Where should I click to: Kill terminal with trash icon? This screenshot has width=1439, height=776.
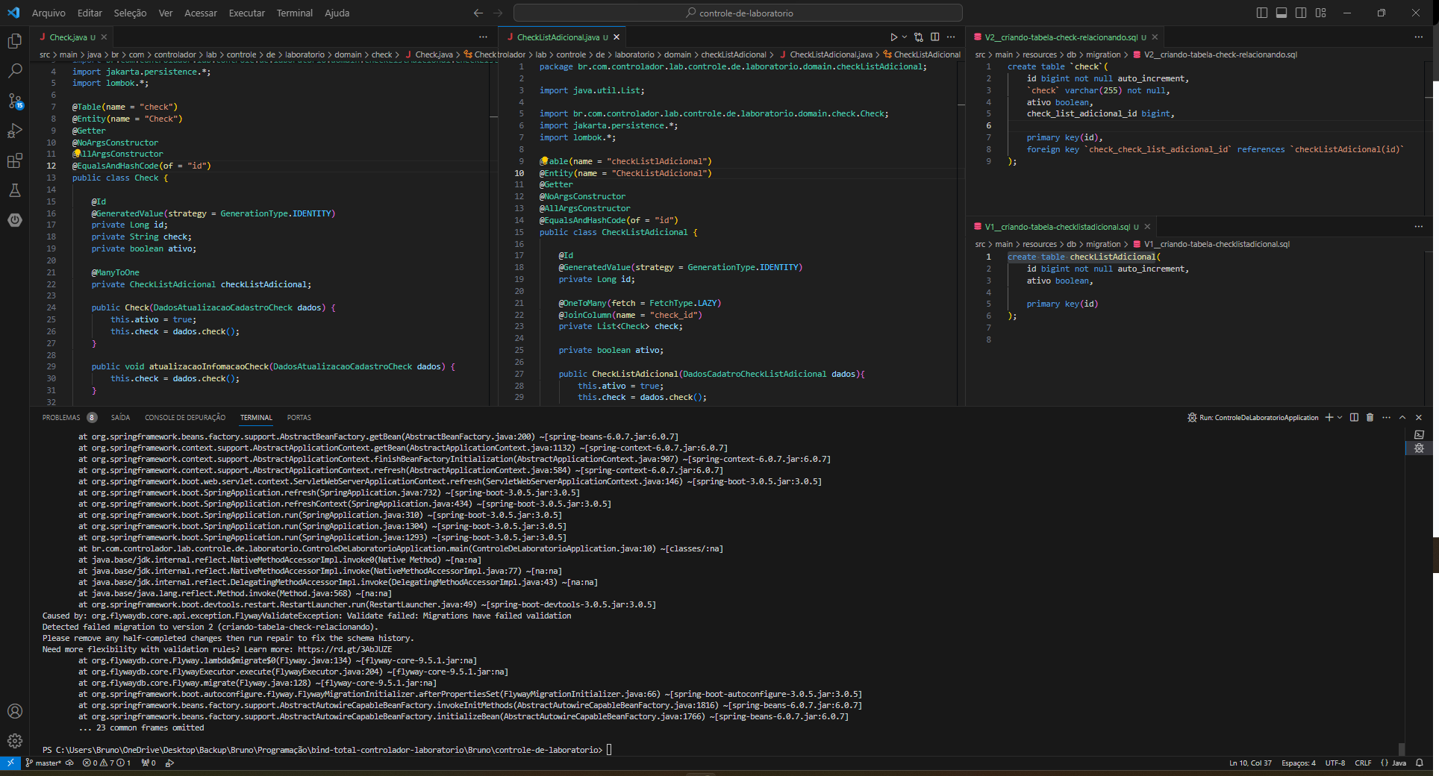1370,418
